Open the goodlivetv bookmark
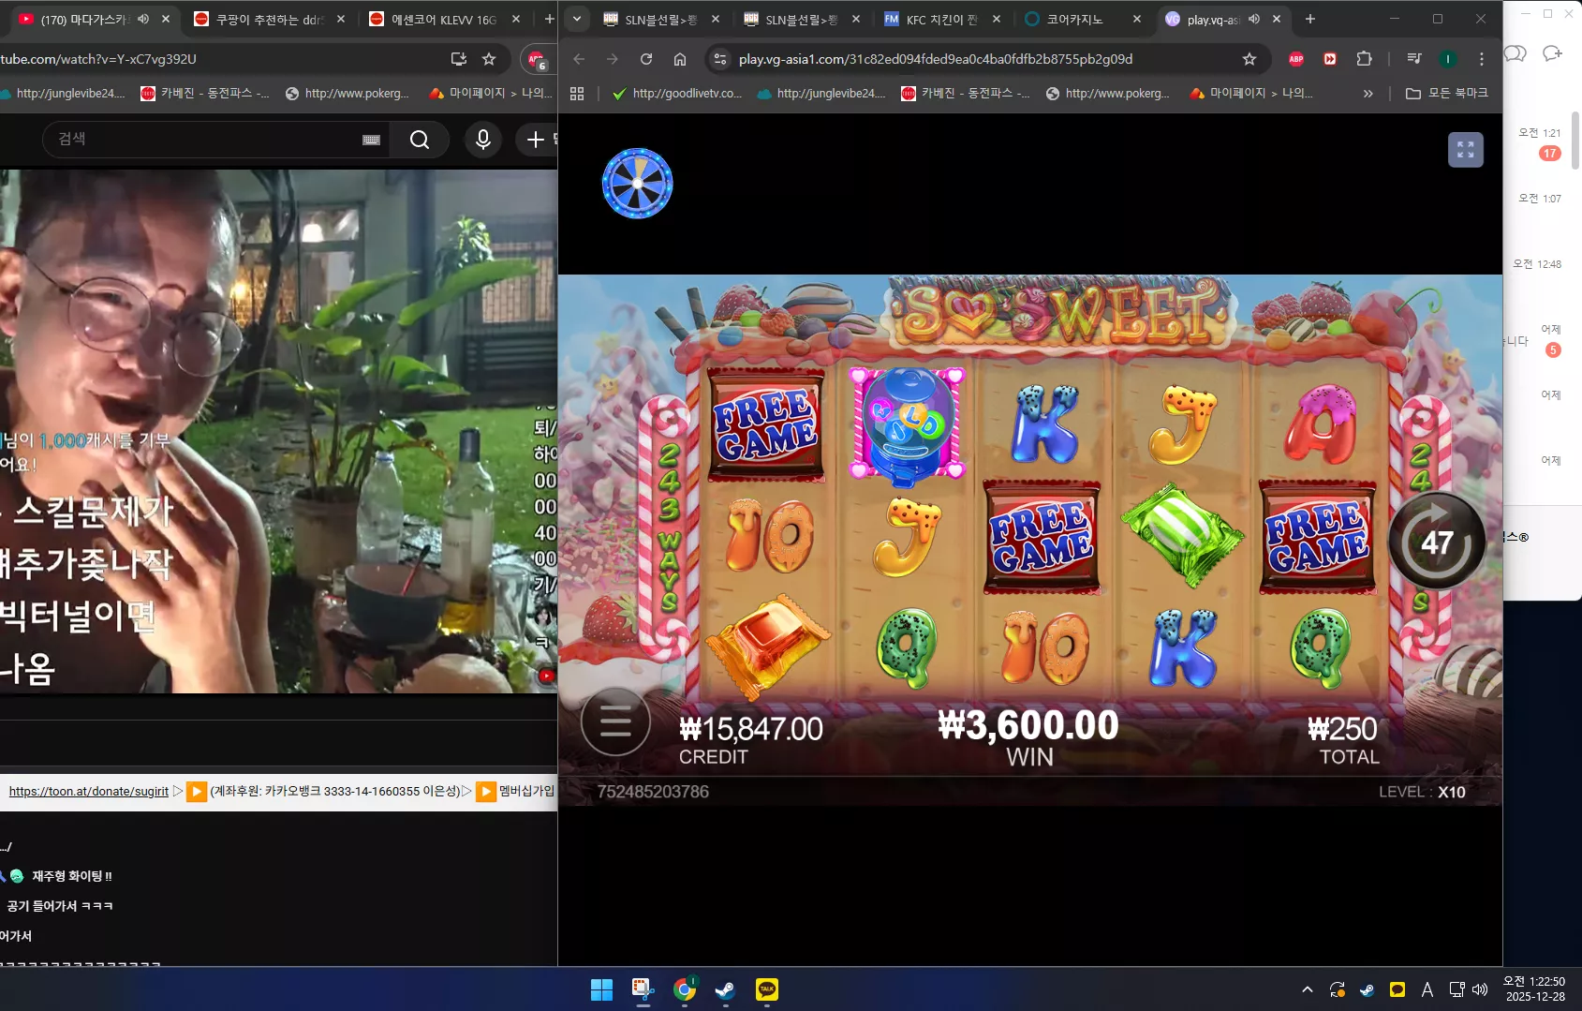Image resolution: width=1582 pixels, height=1011 pixels. pos(676,94)
